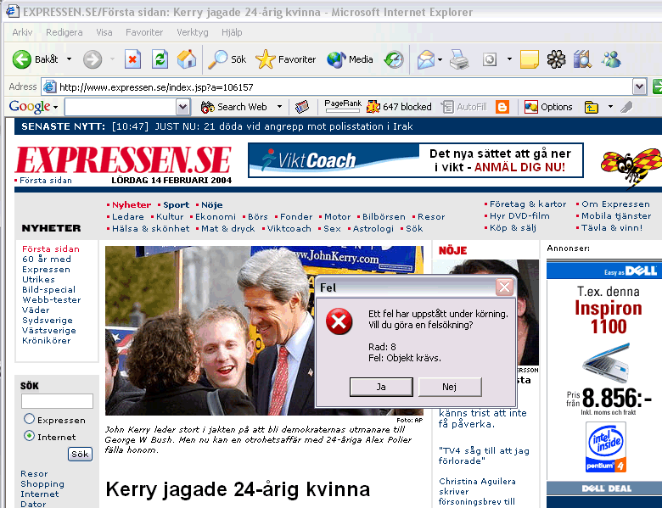This screenshot has height=508, width=662.
Task: Open the Redigera menu
Action: (65, 32)
